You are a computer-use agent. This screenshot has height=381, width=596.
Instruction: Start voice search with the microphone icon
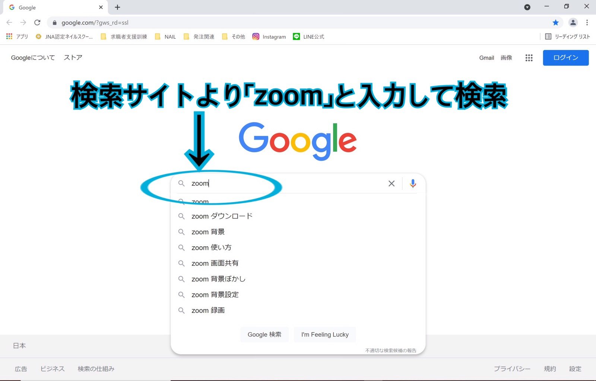coord(413,183)
